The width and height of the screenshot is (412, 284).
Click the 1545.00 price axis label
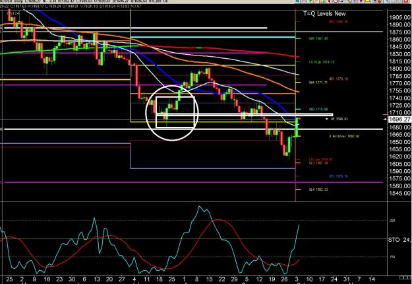coord(399,194)
